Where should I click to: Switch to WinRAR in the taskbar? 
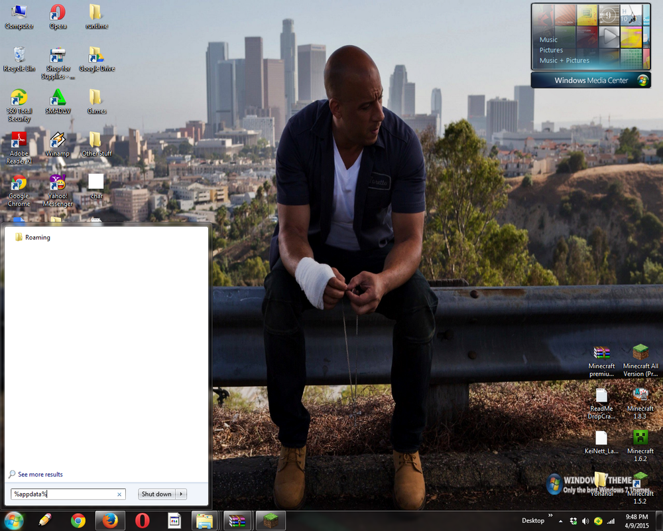(x=237, y=520)
